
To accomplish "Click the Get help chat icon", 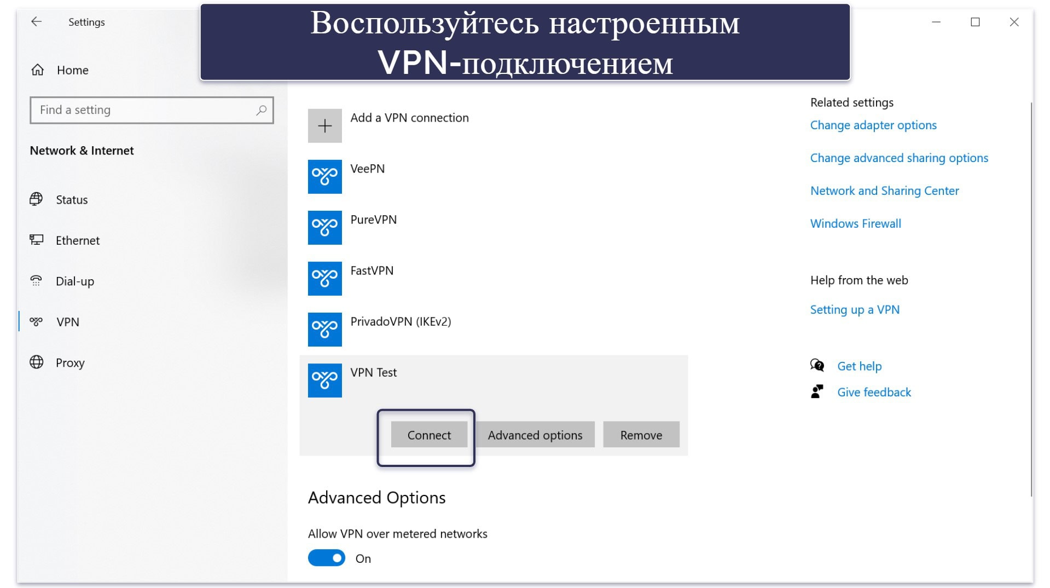I will pos(817,365).
